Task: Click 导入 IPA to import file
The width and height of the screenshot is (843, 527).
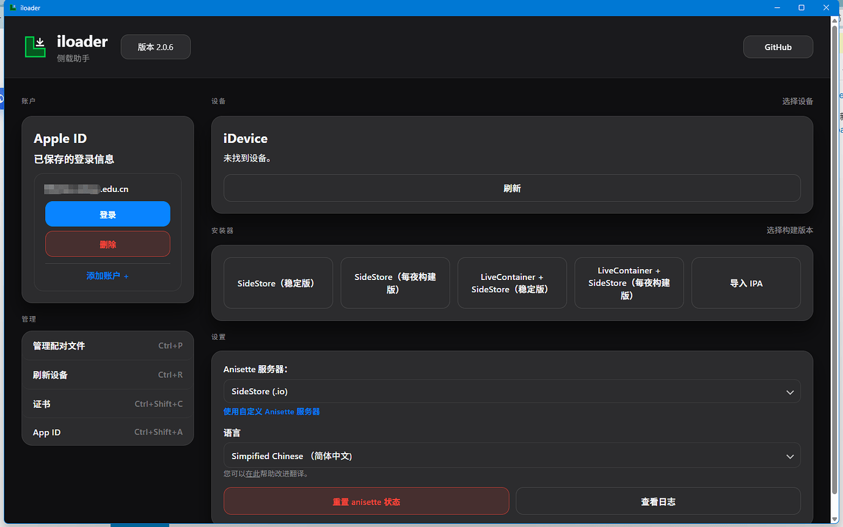Action: point(746,283)
